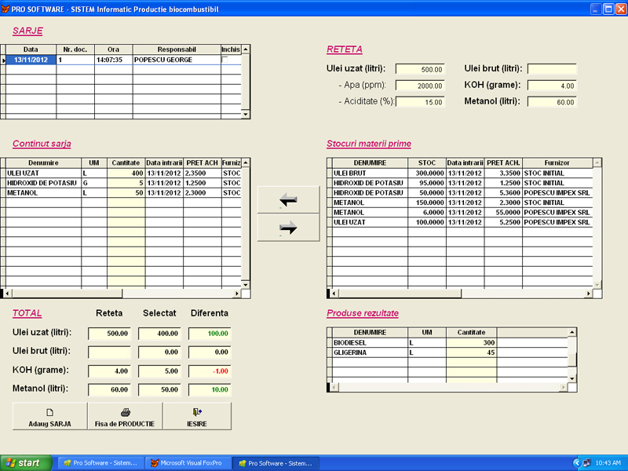
Task: Click Produse rezultate scroll down arrow
Action: click(572, 378)
